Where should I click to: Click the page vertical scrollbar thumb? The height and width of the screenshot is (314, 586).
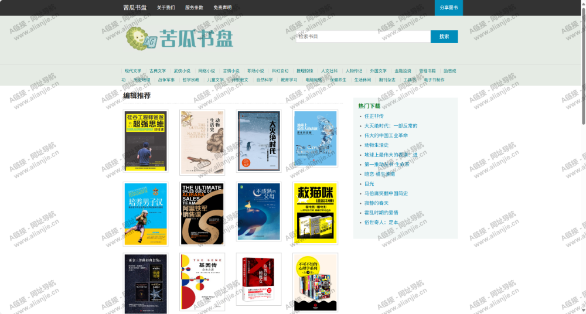(584, 66)
